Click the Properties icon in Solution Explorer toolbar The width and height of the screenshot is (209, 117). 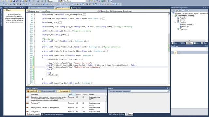point(173,10)
